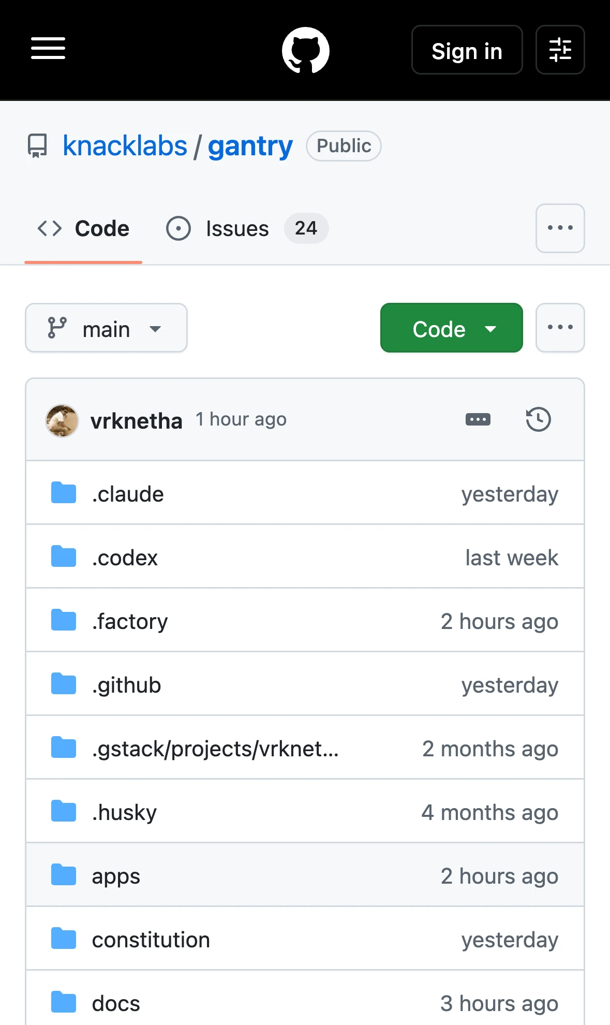Click the git branch icon
Viewport: 610px width, 1025px height.
57,328
